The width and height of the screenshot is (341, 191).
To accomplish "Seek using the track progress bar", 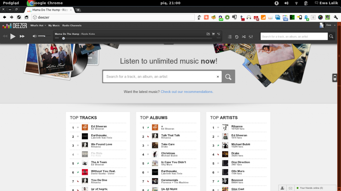I will pyautogui.click(x=138, y=39).
